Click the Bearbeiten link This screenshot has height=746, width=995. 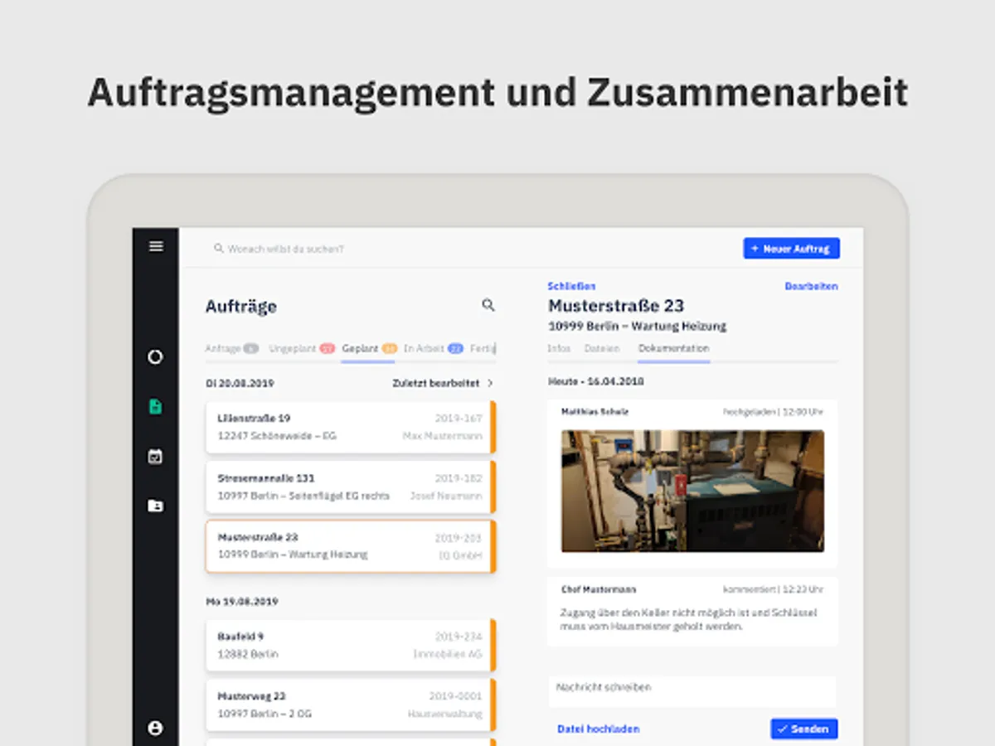tap(811, 286)
